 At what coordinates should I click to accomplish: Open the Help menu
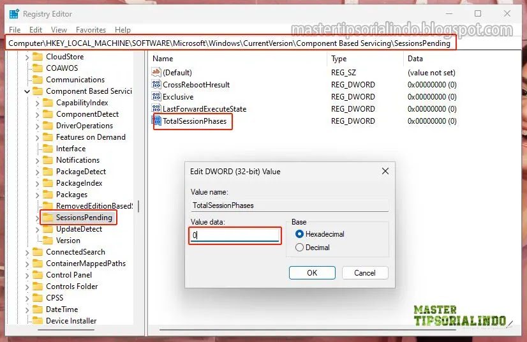click(122, 30)
